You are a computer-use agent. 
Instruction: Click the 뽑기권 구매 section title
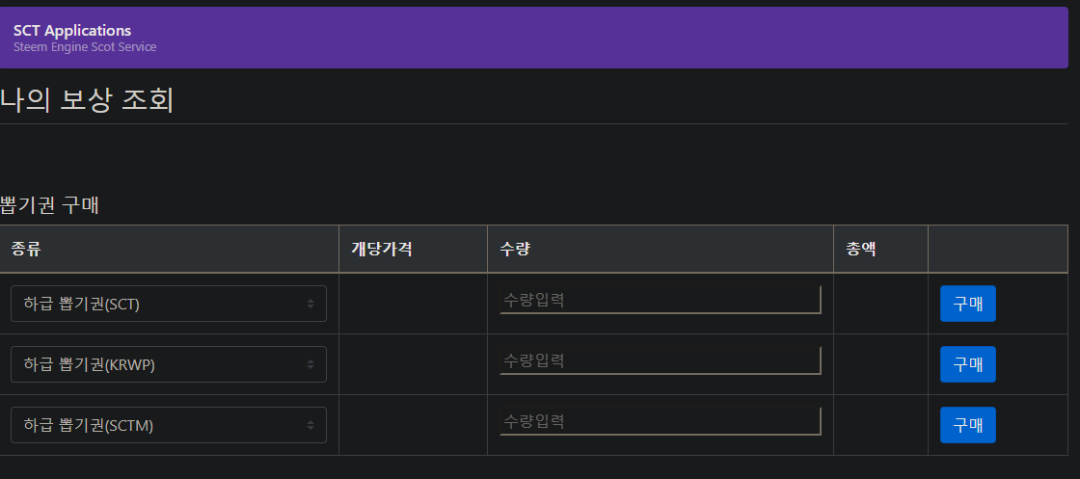(x=50, y=204)
